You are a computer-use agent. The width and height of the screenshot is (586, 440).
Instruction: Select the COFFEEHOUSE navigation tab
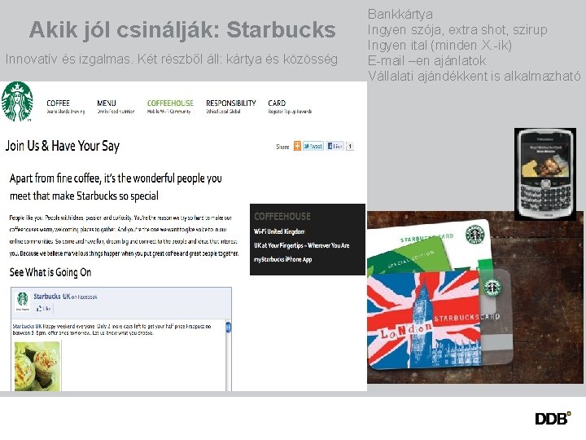point(170,103)
